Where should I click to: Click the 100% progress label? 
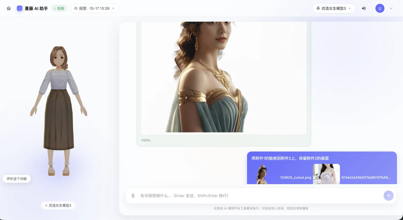(146, 140)
